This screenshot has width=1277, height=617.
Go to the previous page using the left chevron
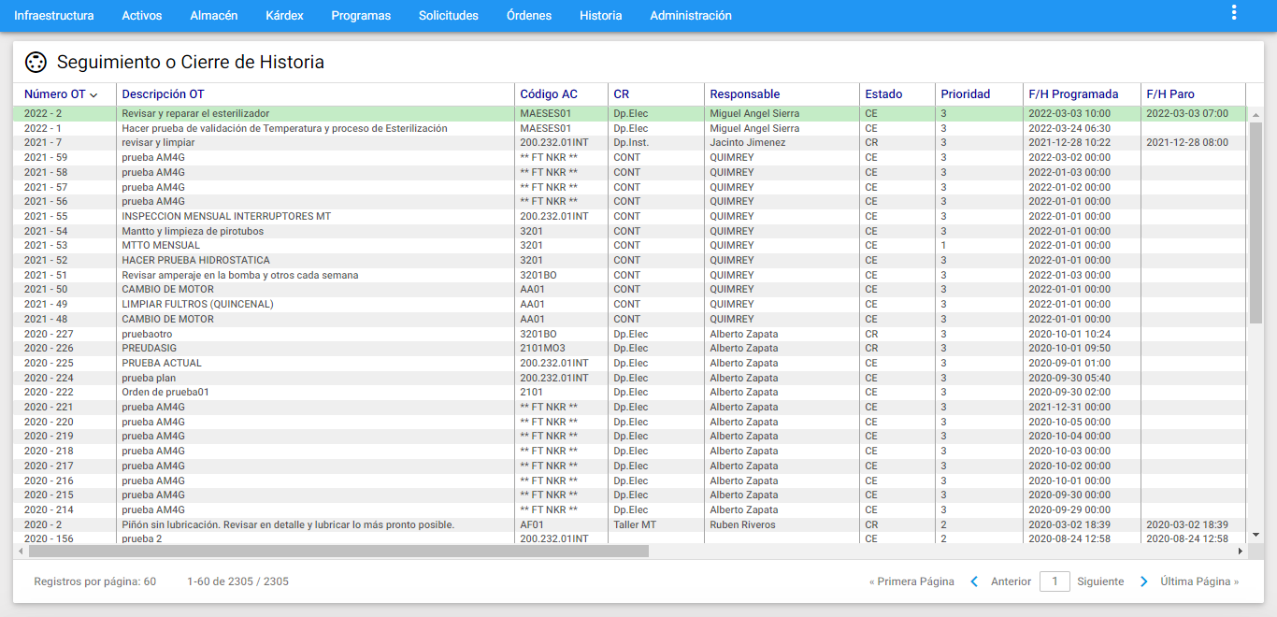tap(974, 581)
